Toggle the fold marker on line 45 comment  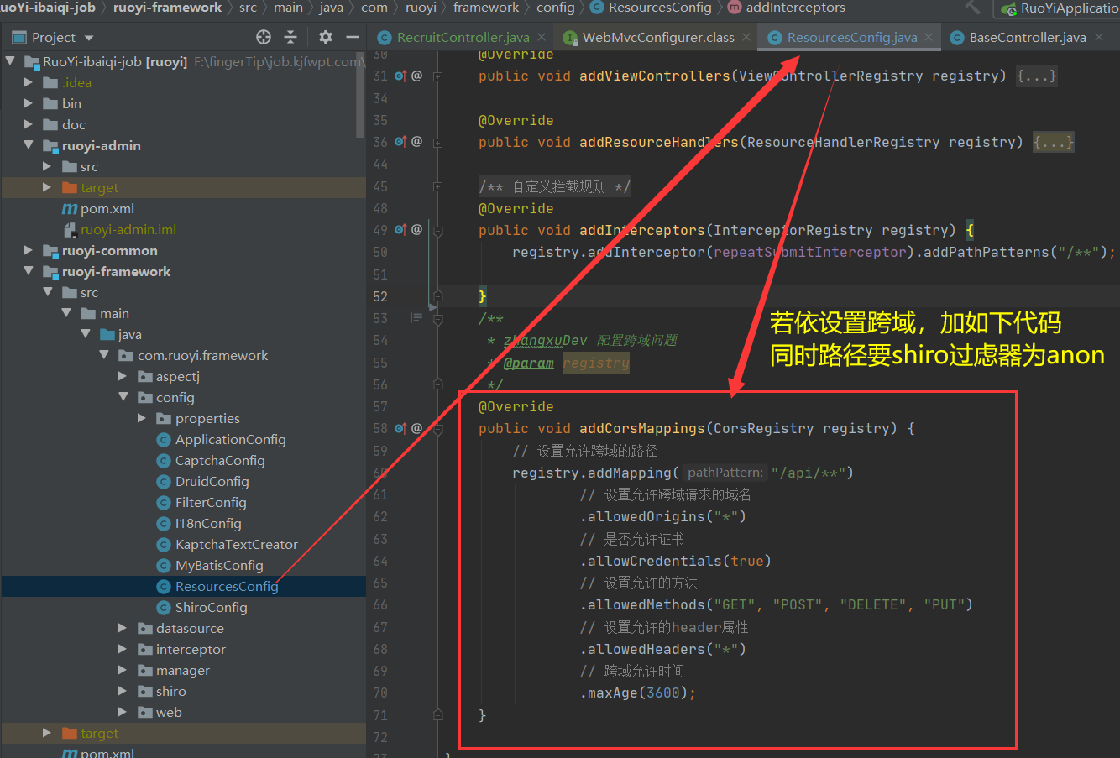438,186
